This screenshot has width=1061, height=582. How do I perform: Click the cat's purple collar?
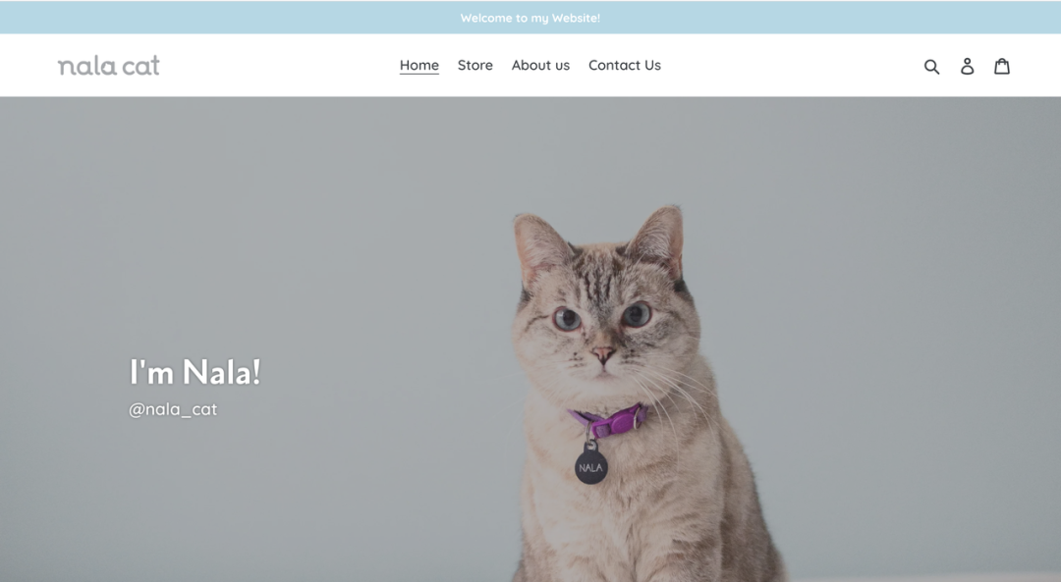[609, 420]
